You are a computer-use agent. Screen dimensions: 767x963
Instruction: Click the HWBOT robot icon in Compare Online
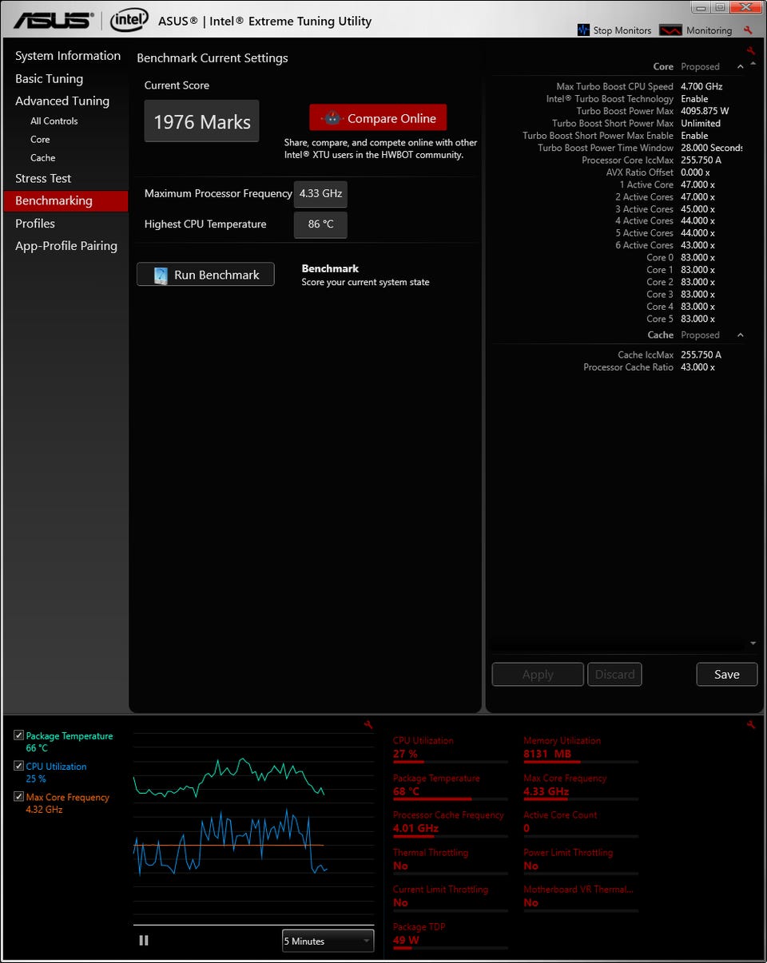pyautogui.click(x=332, y=118)
